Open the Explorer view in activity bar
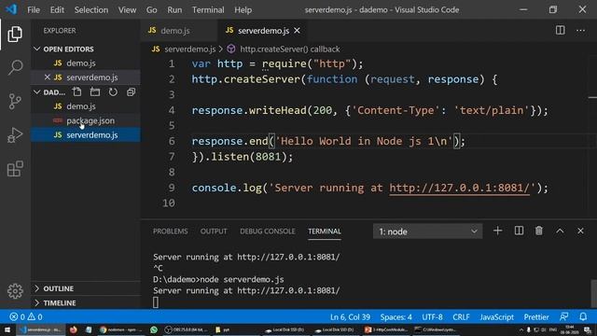The height and width of the screenshot is (336, 597). [15, 35]
